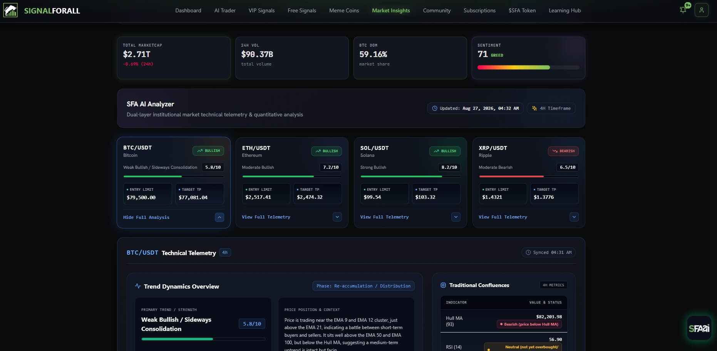Click XRP/USDT View Full Telemetry
717x351 pixels.
[503, 217]
